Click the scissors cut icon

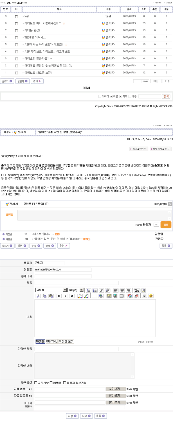click(x=38, y=296)
